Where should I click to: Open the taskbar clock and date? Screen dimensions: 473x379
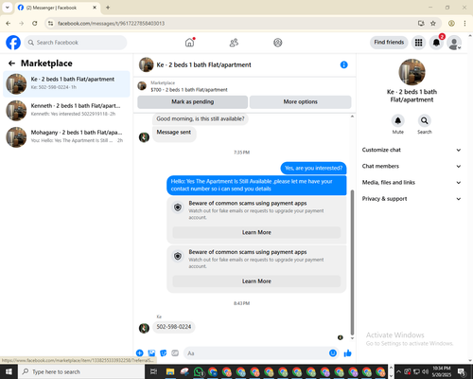point(442,371)
